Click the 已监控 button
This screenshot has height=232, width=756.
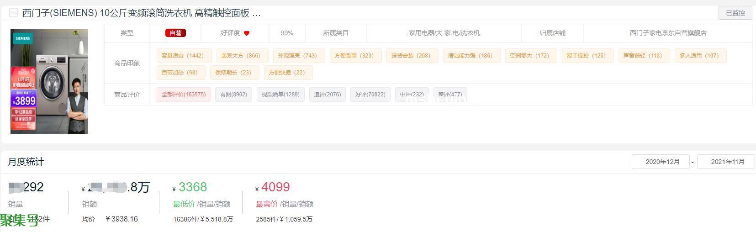pos(735,13)
